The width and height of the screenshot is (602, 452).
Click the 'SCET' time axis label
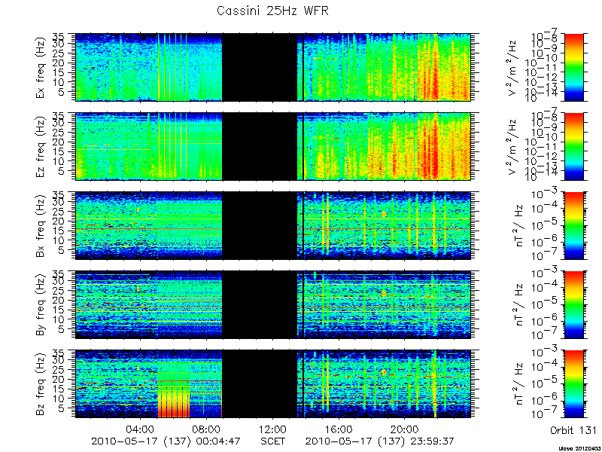[x=273, y=441]
